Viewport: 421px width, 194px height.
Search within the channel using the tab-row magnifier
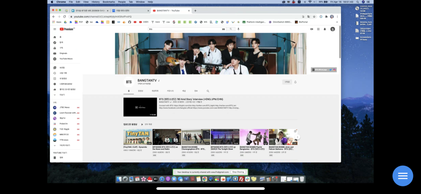pyautogui.click(x=208, y=91)
